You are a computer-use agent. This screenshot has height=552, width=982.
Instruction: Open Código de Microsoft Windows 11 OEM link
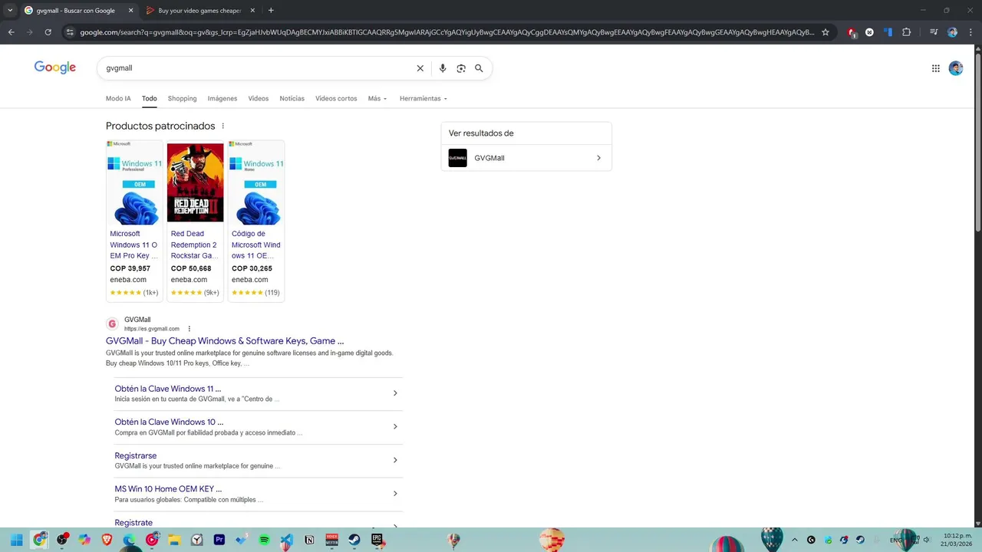256,245
